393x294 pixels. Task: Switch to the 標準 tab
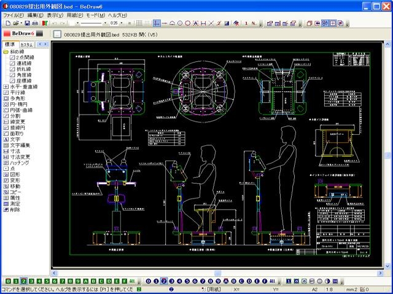coord(10,45)
